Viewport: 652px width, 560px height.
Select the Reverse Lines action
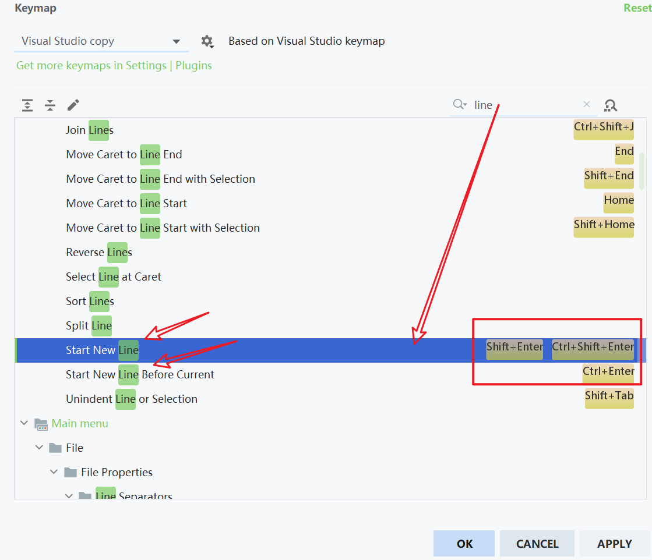[x=99, y=253]
